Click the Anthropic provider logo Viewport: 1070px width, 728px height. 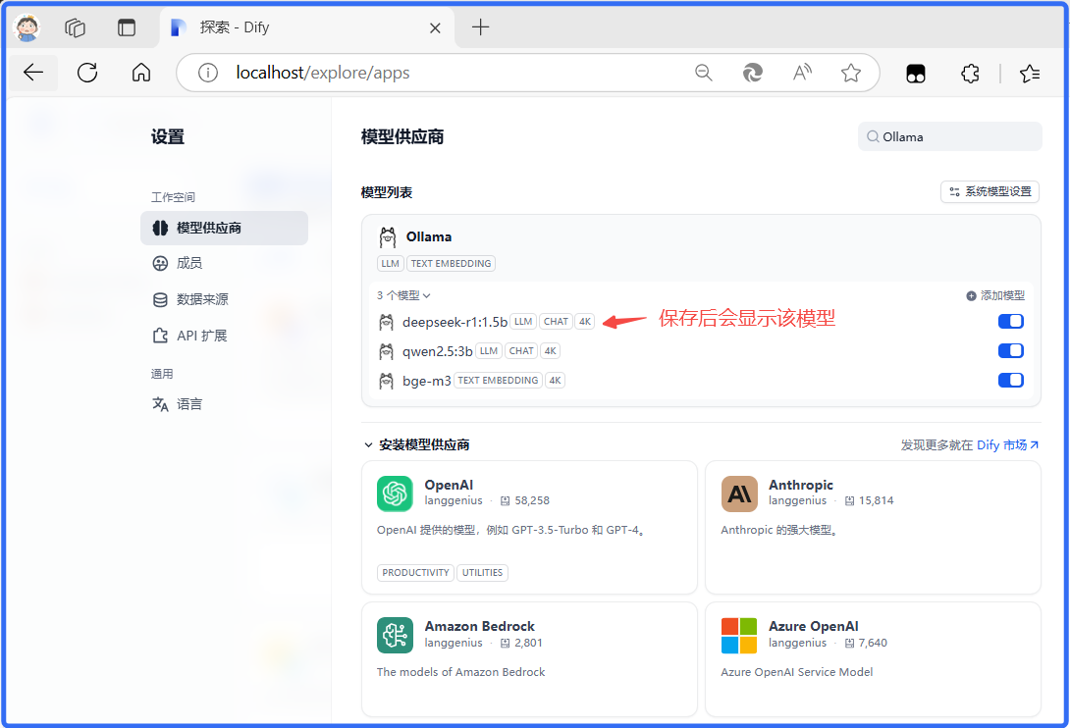pyautogui.click(x=739, y=494)
